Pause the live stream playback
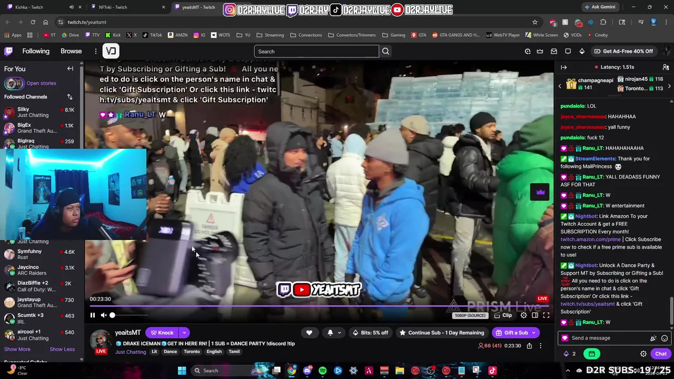 point(92,315)
